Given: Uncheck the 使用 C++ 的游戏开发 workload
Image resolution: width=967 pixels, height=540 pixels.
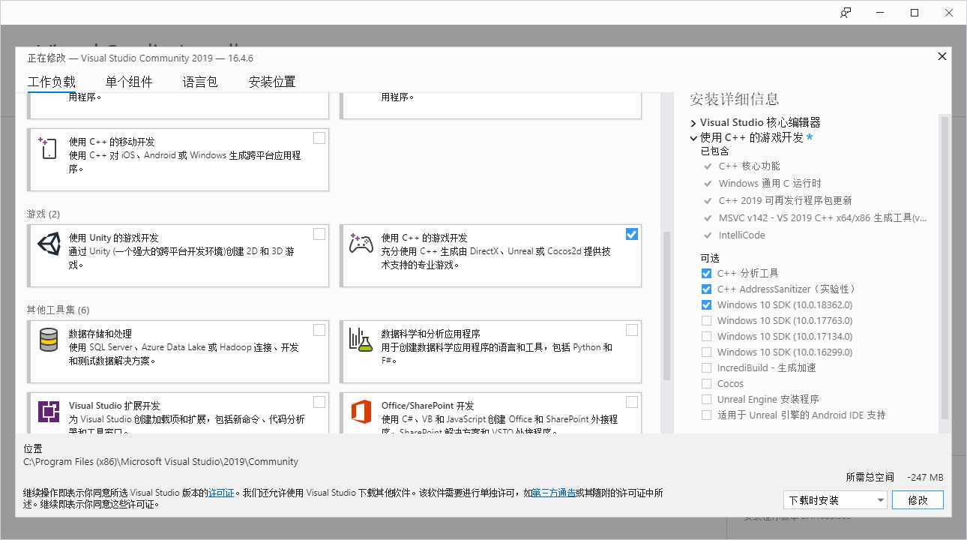Looking at the screenshot, I should [632, 234].
